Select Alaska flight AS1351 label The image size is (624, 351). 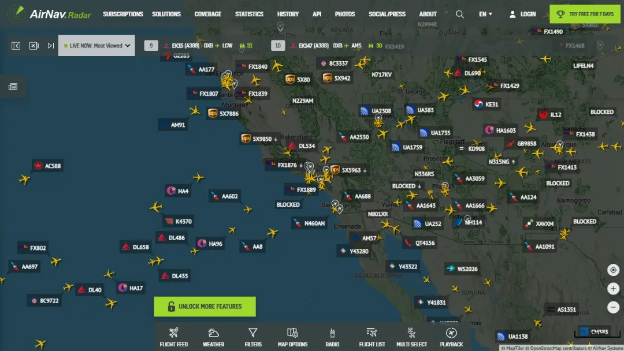coord(561,309)
